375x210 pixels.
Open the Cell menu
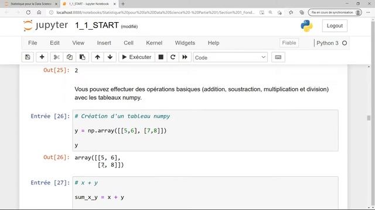tap(128, 43)
